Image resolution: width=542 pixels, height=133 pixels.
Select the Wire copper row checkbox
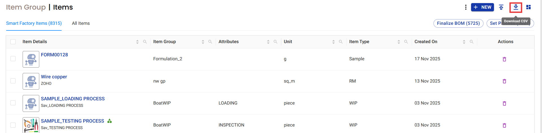(13, 81)
